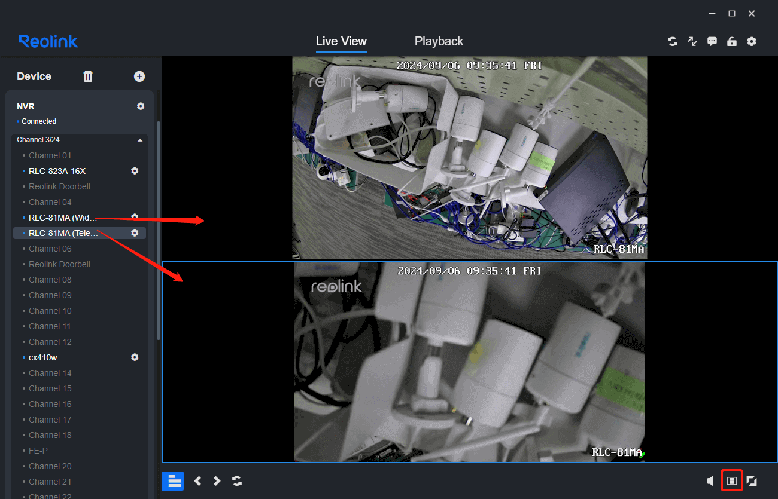
Task: Click the NVR device name
Action: [x=26, y=106]
